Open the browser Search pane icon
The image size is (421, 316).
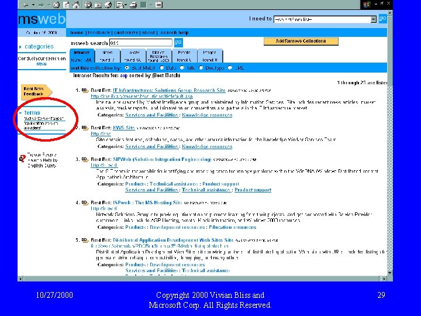point(88,5)
